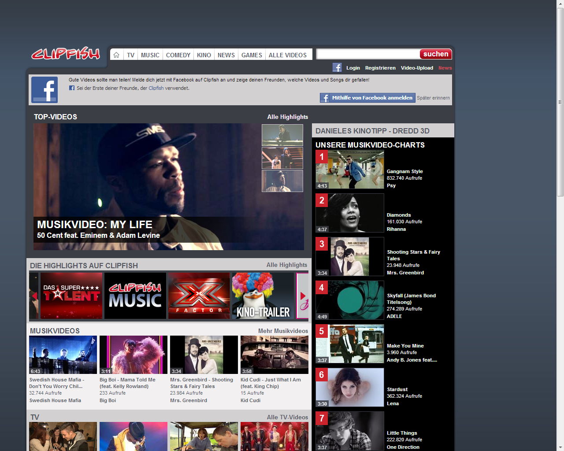564x451 pixels.
Task: Open the KINO menu tab
Action: tap(204, 55)
